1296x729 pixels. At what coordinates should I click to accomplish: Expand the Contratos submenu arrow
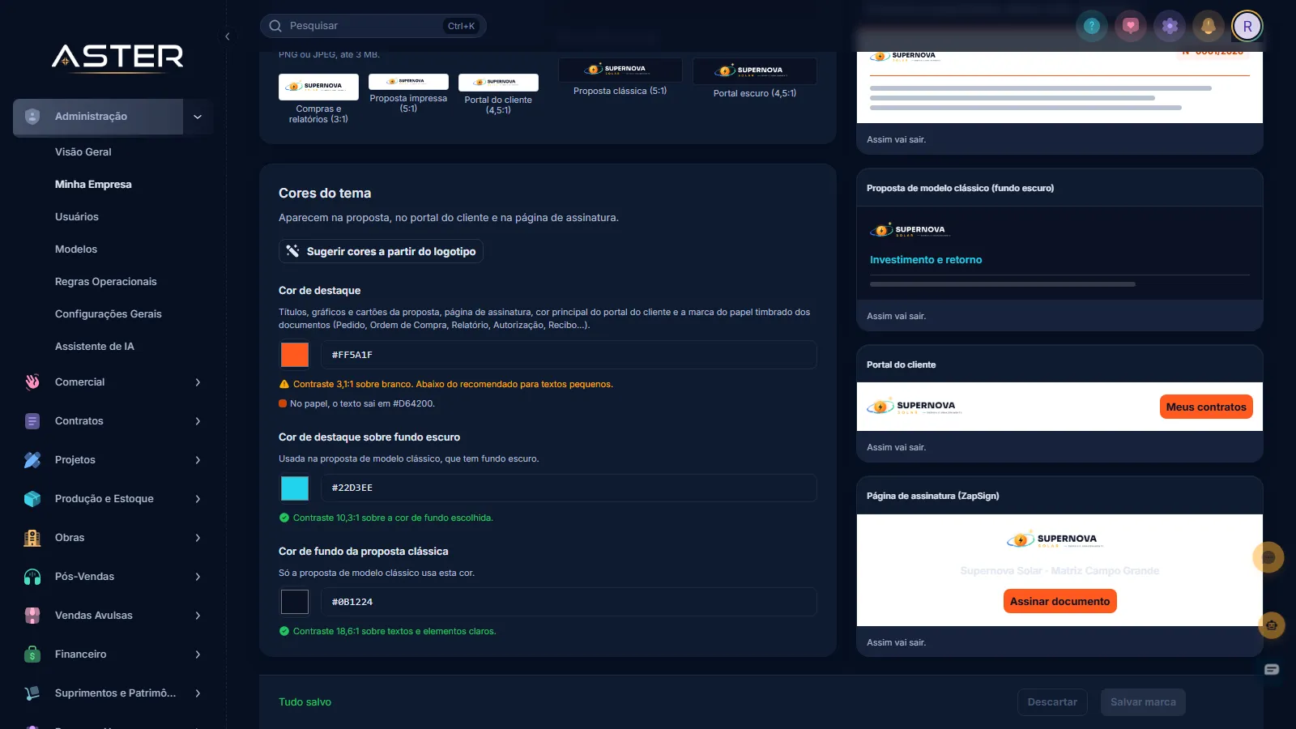(x=198, y=421)
